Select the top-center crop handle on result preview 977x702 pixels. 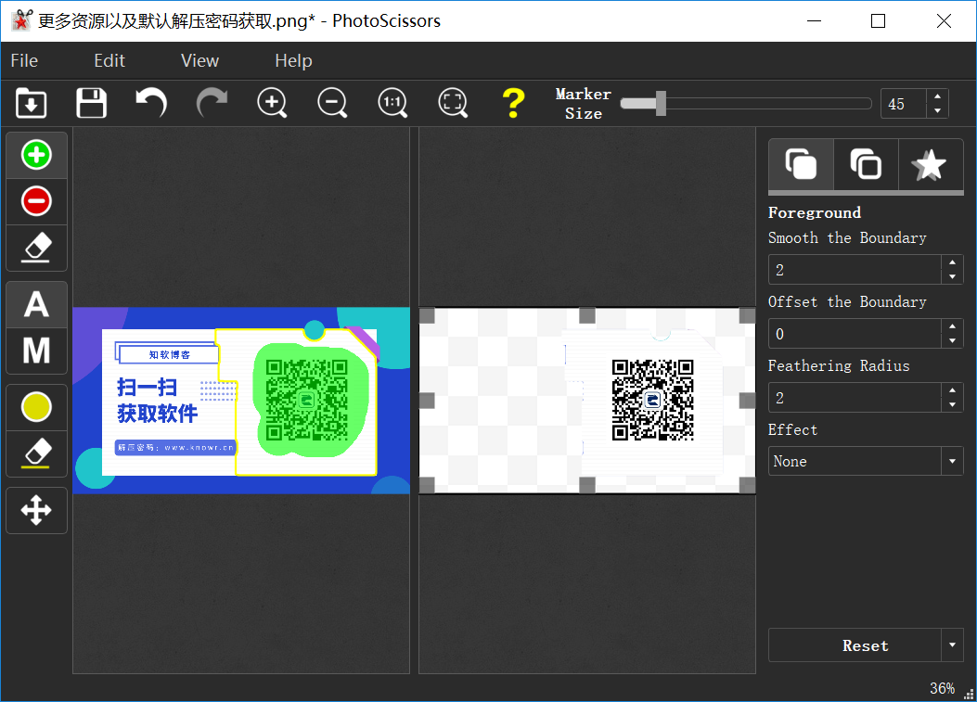pos(587,315)
